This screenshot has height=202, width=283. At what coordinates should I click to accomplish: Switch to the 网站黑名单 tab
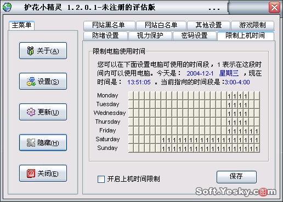coord(109,25)
